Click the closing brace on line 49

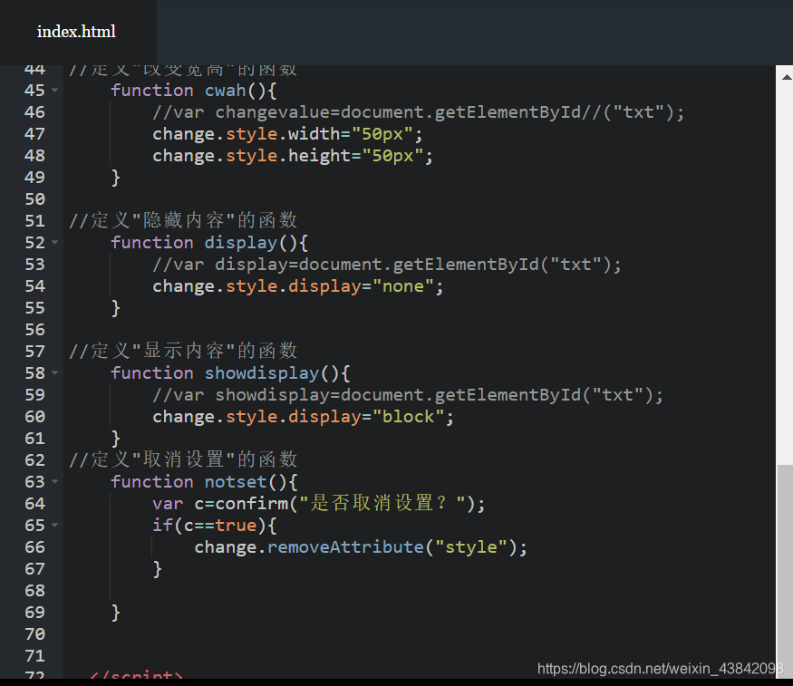point(116,178)
